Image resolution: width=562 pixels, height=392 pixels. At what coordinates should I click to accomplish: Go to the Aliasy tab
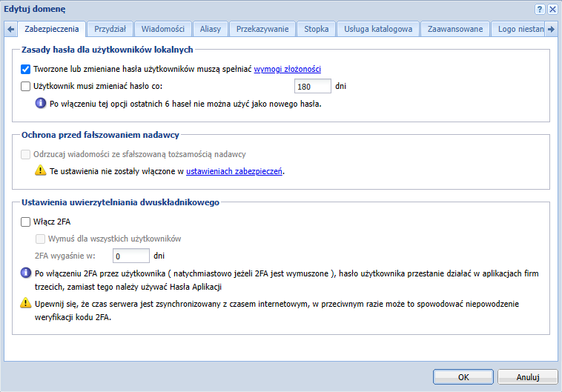pyautogui.click(x=211, y=29)
